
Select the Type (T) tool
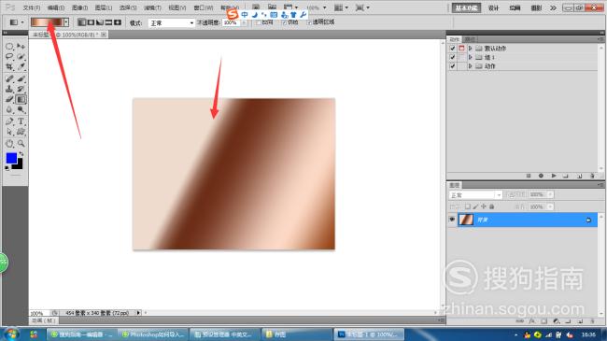click(21, 121)
